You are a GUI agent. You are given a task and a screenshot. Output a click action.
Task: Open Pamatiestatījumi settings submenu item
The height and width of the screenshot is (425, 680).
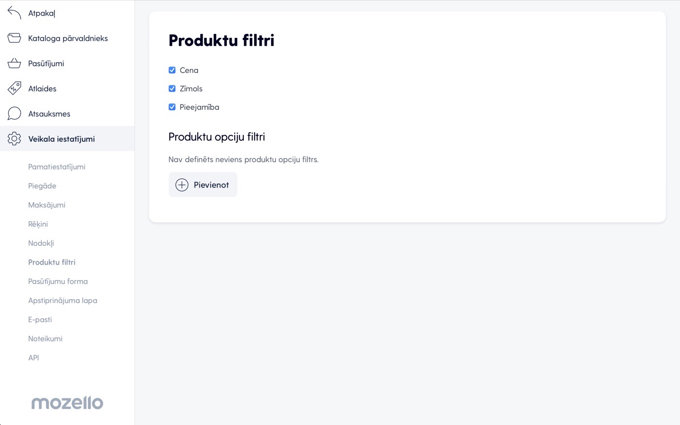click(x=57, y=167)
